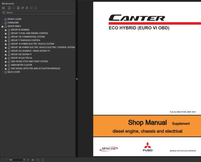Screen dimensions: 201x162
Task: Expand GROUP 00 GENERAL node
Action: click(6, 30)
